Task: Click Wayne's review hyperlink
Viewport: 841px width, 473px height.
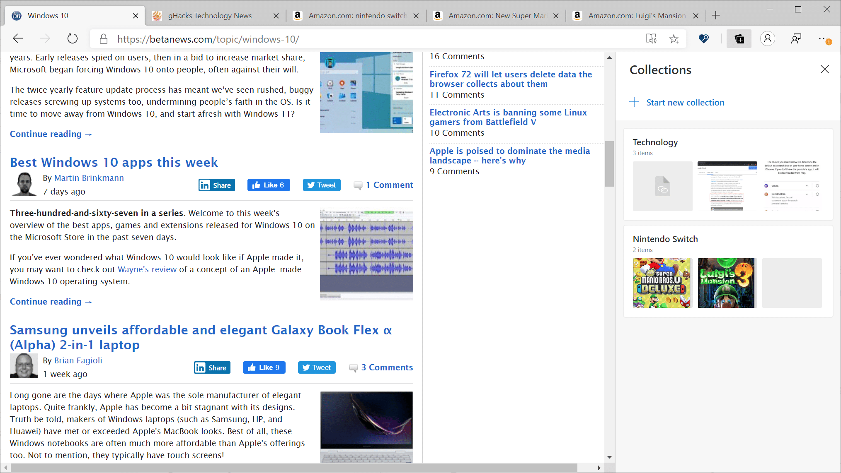Action: [x=147, y=268]
